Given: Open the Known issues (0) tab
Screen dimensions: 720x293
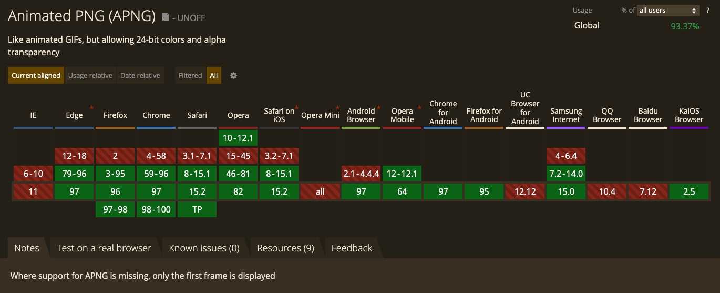Looking at the screenshot, I should [204, 248].
